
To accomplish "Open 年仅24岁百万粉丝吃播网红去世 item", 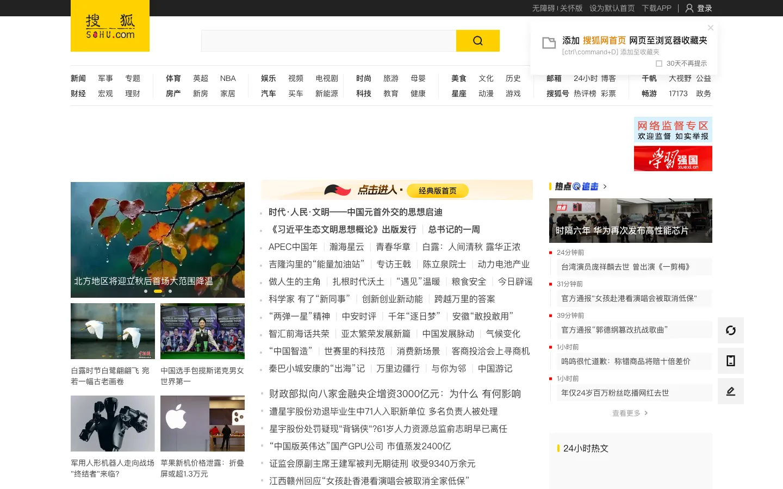I will 615,393.
